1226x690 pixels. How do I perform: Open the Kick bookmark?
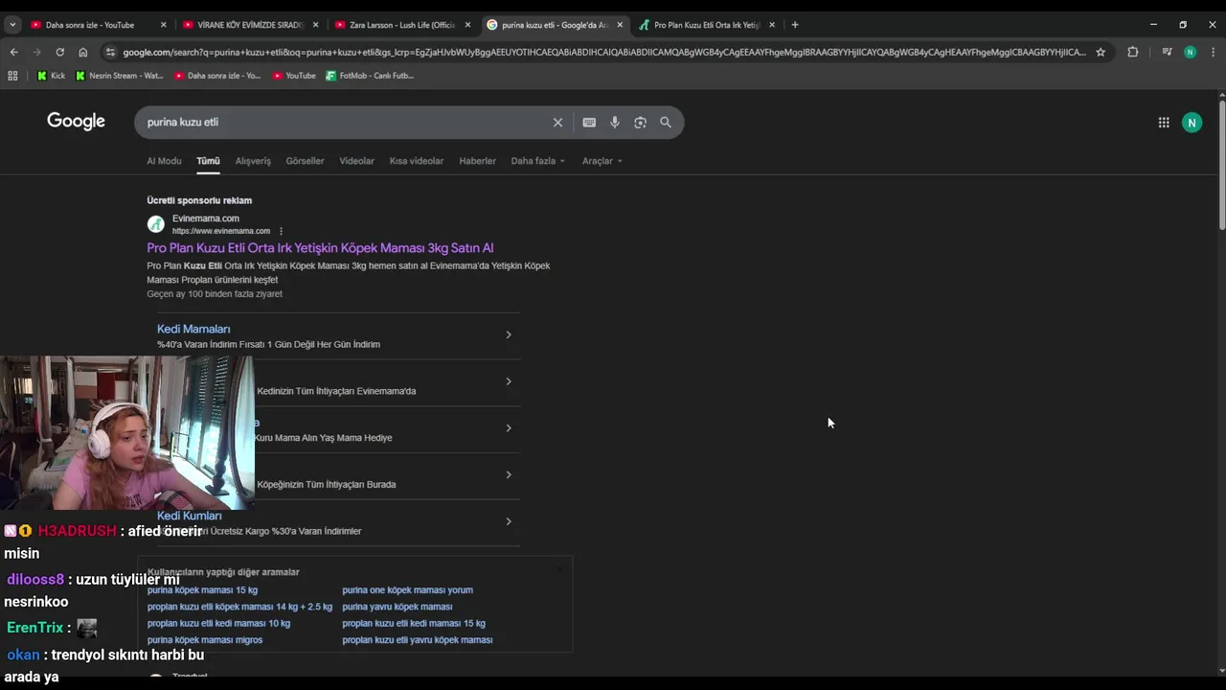click(51, 76)
